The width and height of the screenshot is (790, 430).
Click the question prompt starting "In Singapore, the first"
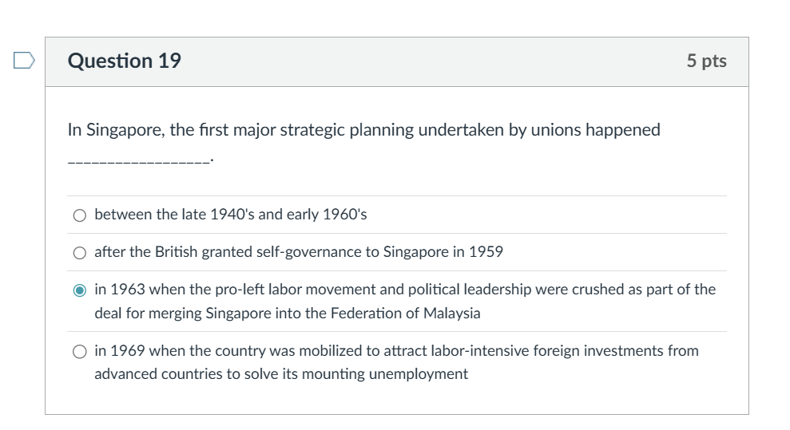[363, 130]
